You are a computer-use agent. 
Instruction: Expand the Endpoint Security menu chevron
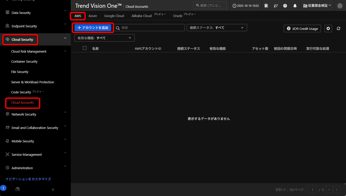(x=65, y=24)
